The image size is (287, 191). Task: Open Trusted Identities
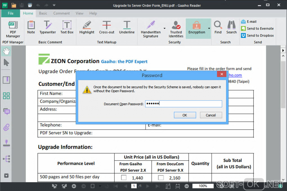pos(176,29)
